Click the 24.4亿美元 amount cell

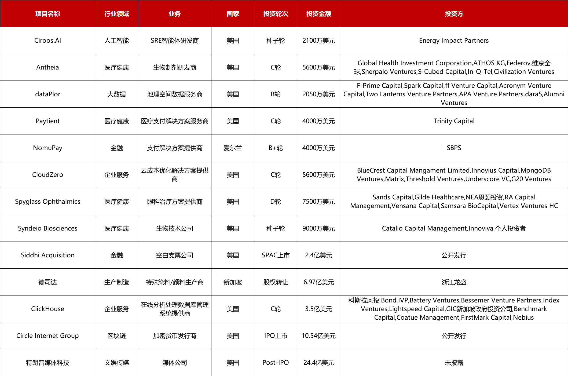click(318, 363)
